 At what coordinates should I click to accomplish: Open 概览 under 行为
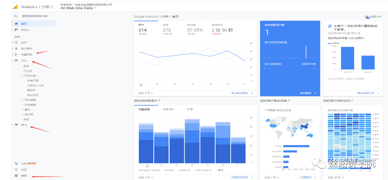[x=26, y=66]
